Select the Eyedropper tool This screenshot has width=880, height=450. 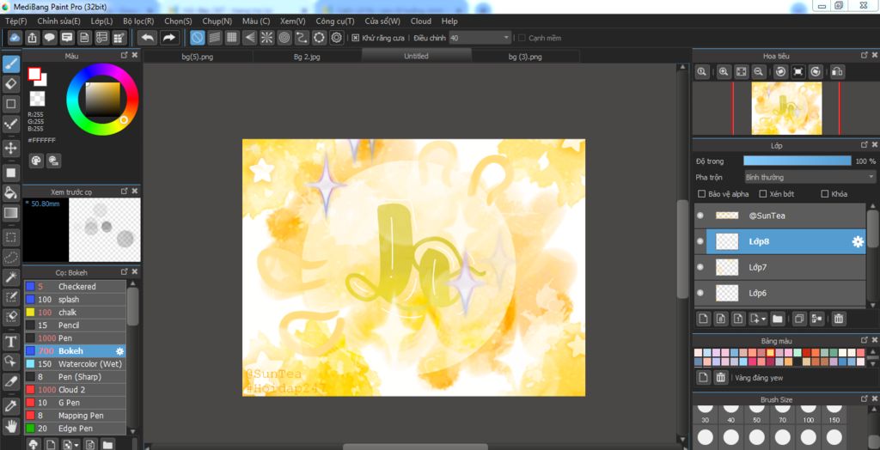11,405
